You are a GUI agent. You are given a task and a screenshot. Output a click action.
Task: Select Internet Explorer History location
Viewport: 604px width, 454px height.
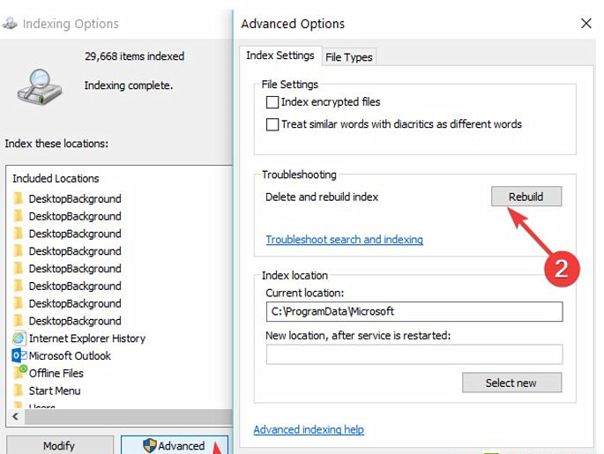[x=87, y=339]
